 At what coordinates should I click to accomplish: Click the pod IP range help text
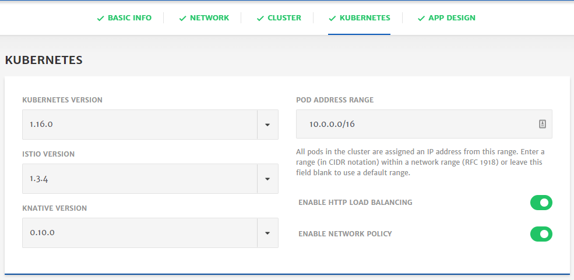pyautogui.click(x=420, y=162)
